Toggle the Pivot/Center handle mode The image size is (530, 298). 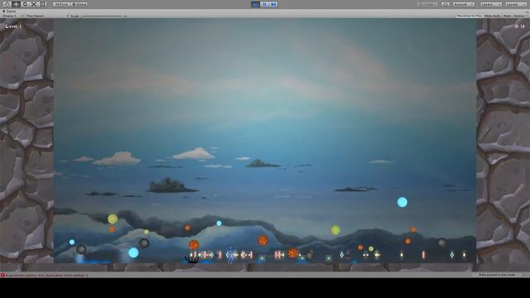pos(61,4)
